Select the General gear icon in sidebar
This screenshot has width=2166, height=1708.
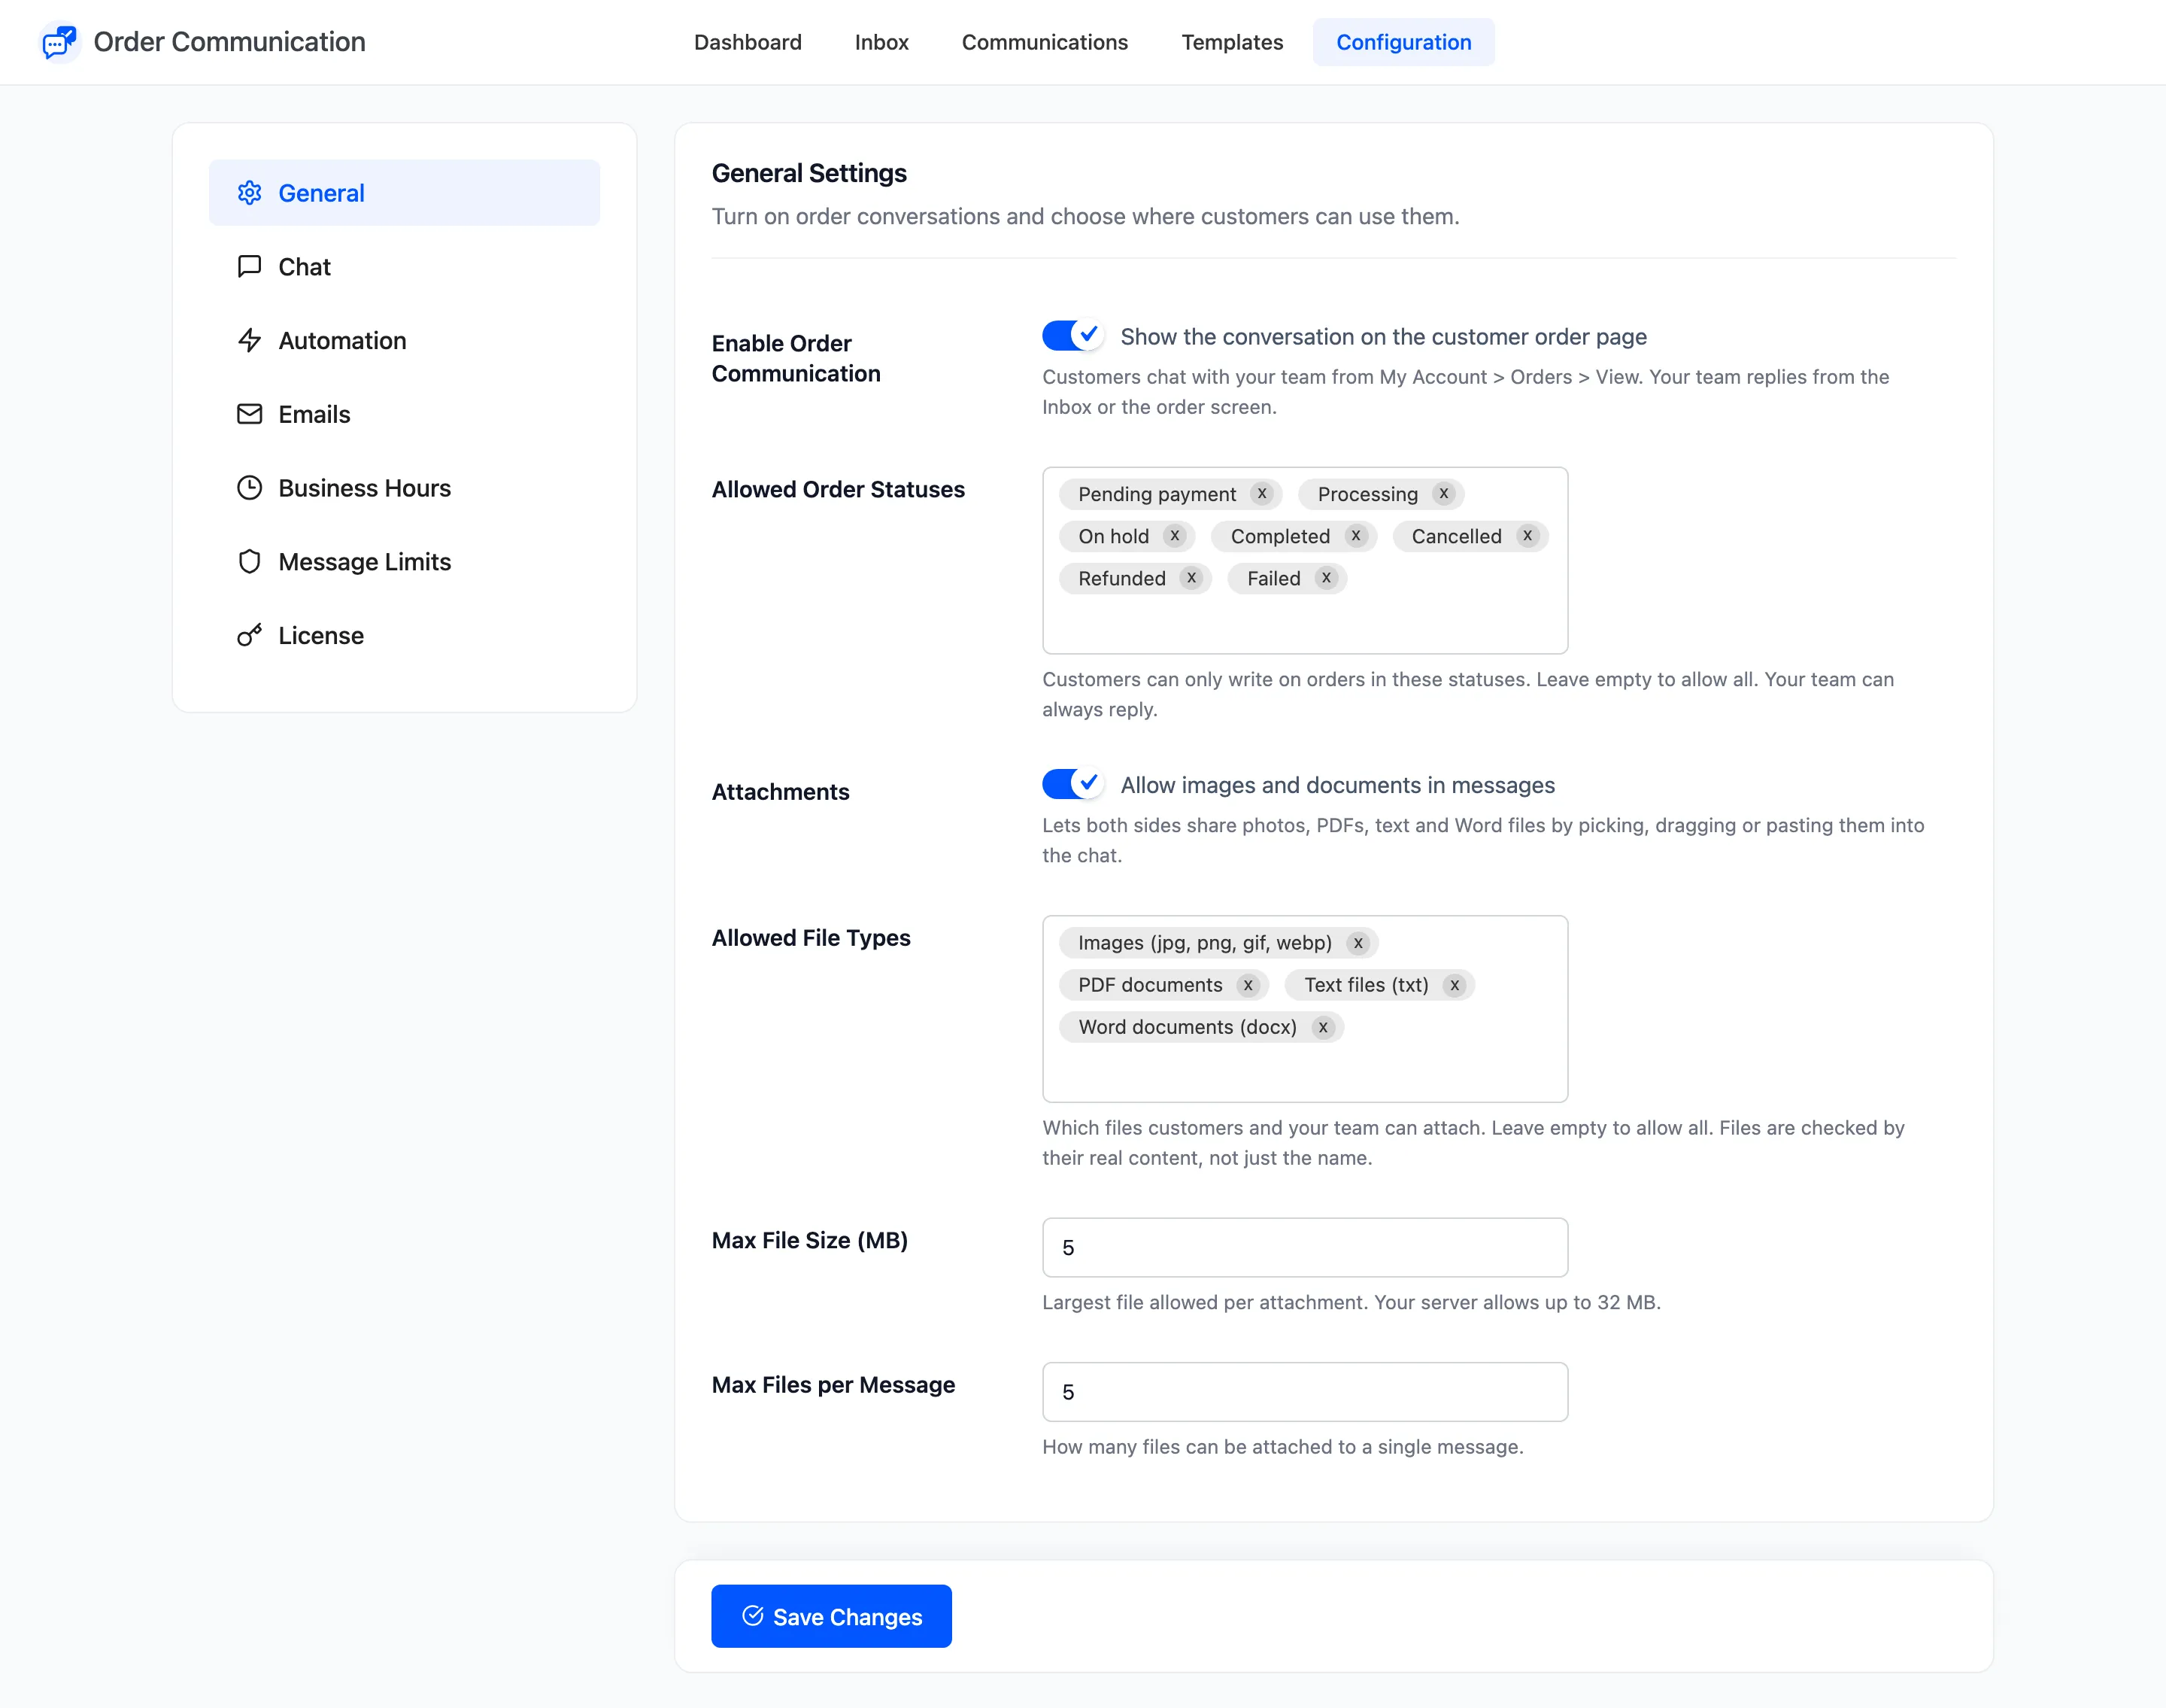pyautogui.click(x=249, y=193)
